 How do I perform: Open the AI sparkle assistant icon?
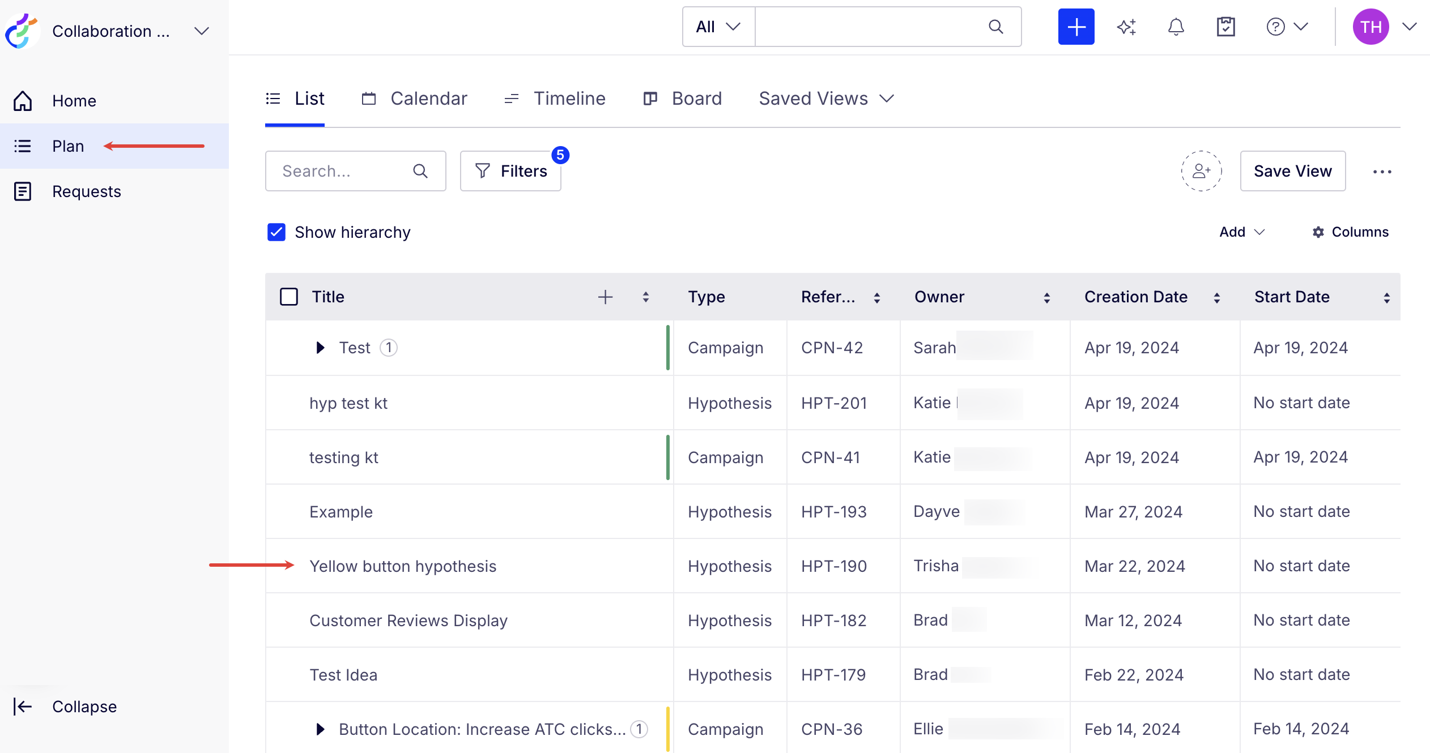coord(1126,27)
